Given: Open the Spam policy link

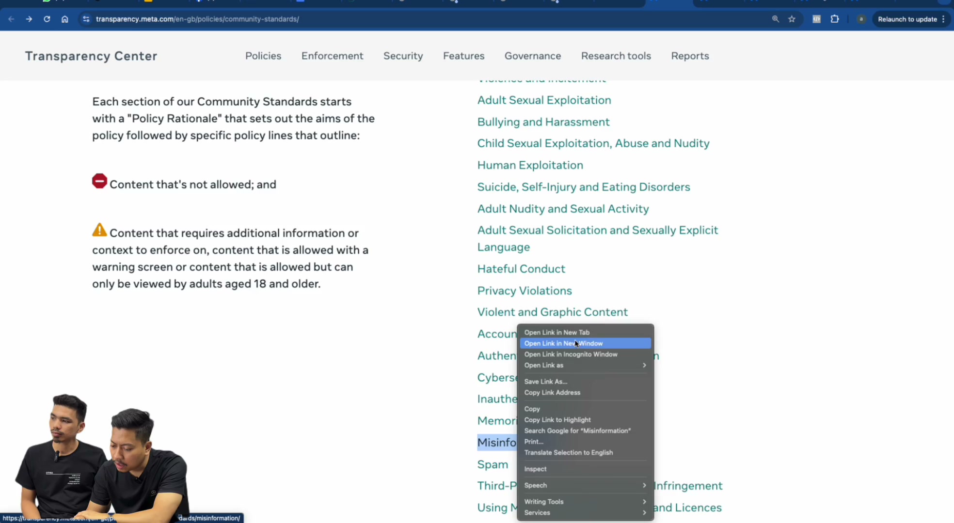Looking at the screenshot, I should click(493, 465).
